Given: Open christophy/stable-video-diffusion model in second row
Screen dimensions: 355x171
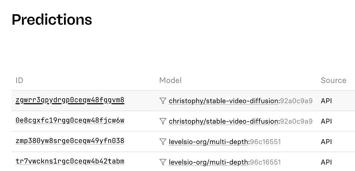Looking at the screenshot, I should [x=224, y=121].
